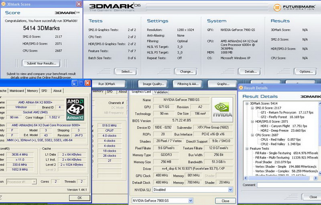
Task: Open system Details... button
Action: [x=250, y=71]
